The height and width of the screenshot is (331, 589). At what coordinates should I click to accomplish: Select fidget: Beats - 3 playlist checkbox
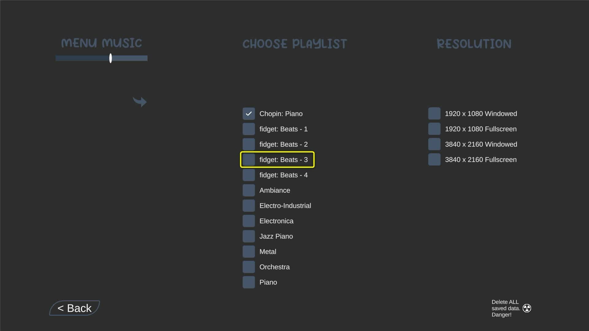(x=248, y=160)
